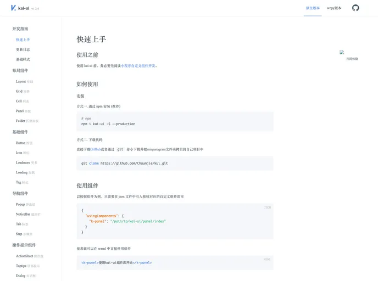
Task: Open the Step component page
Action: pos(24,234)
